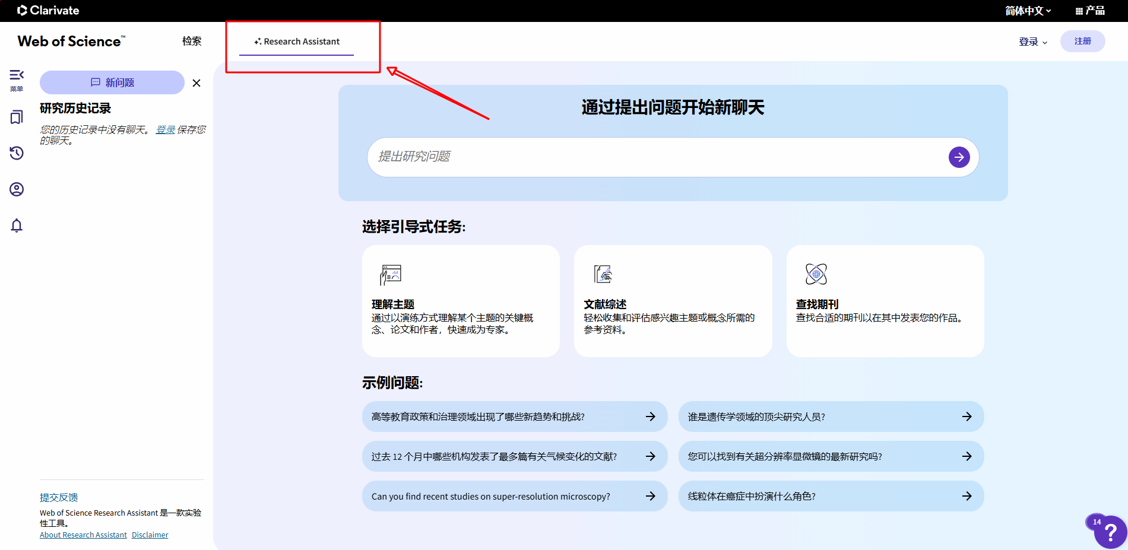Select the Research Assistant tab
Viewport: 1128px width, 550px height.
[296, 42]
